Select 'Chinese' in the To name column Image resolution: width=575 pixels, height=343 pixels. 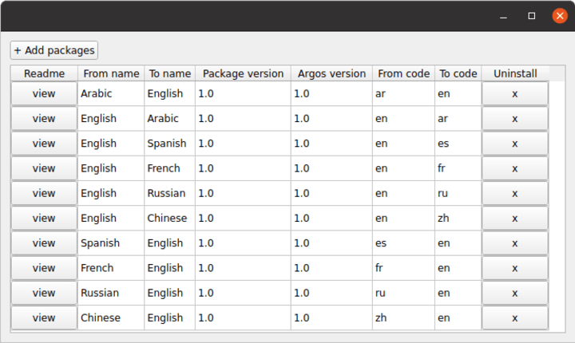(x=170, y=219)
